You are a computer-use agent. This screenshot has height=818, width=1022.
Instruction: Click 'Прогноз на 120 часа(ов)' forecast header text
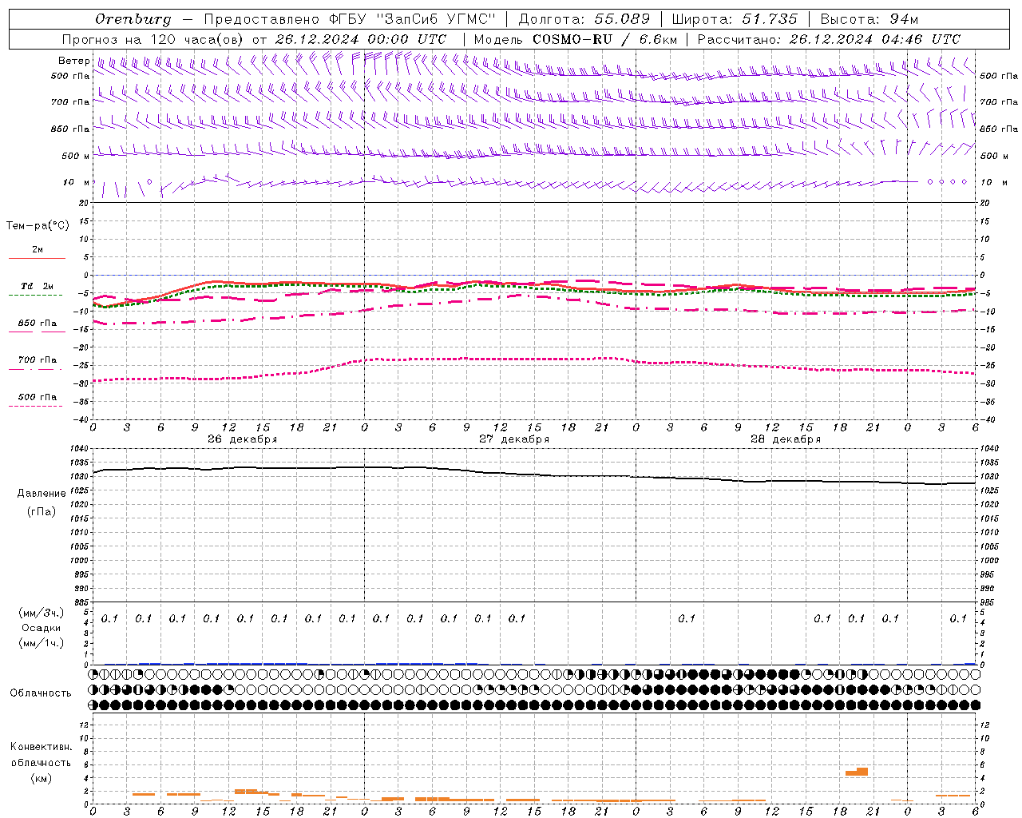point(153,39)
